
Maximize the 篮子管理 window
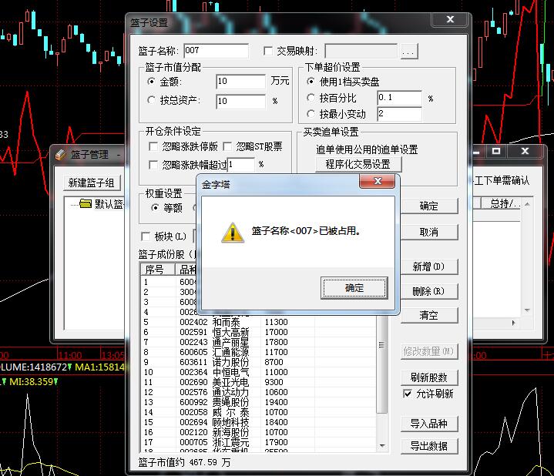(x=496, y=152)
